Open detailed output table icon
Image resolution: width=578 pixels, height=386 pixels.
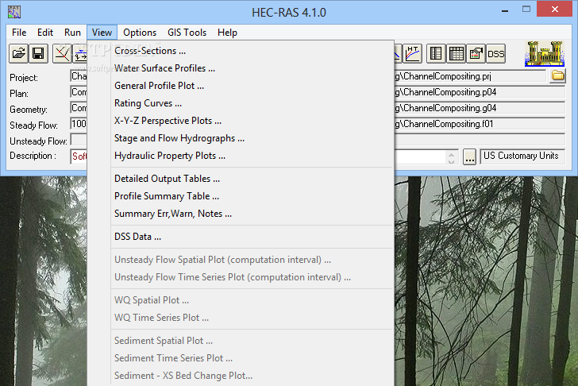coord(436,54)
